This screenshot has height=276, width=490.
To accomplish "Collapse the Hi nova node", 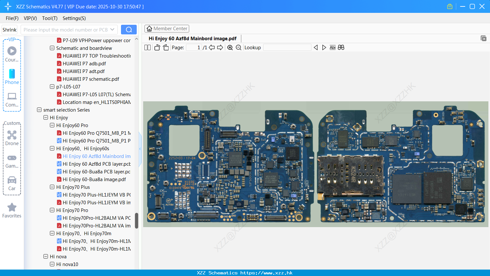I will [46, 256].
